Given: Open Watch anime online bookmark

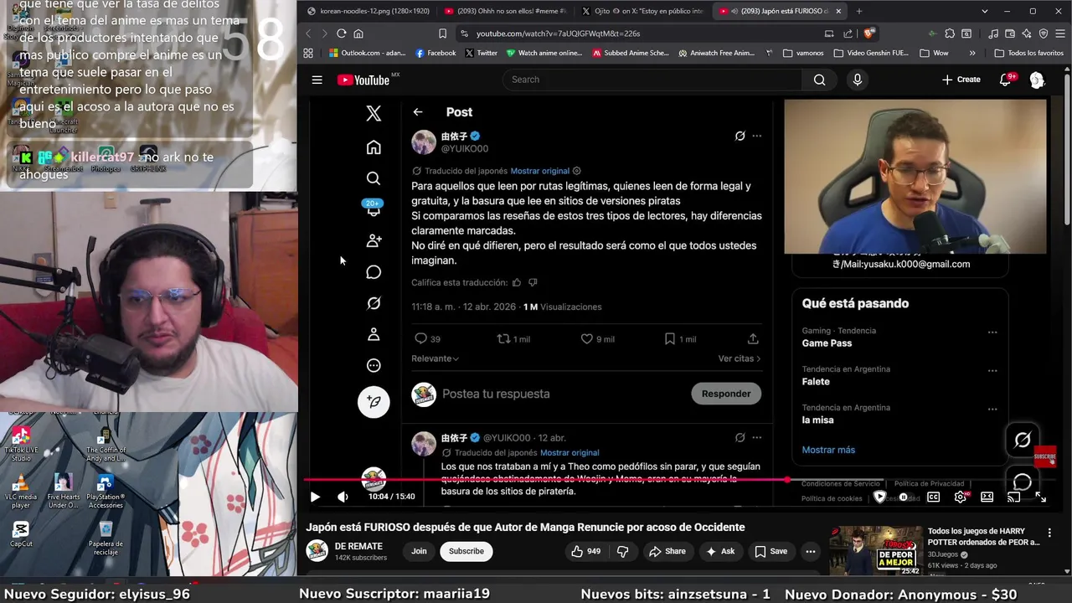Looking at the screenshot, I should click(544, 53).
